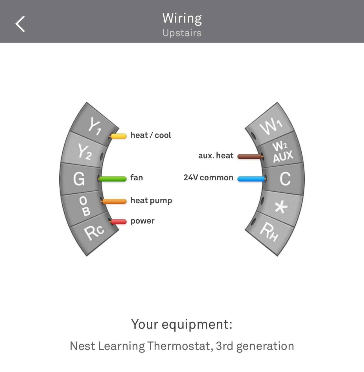Click the Wiring title

(x=182, y=17)
